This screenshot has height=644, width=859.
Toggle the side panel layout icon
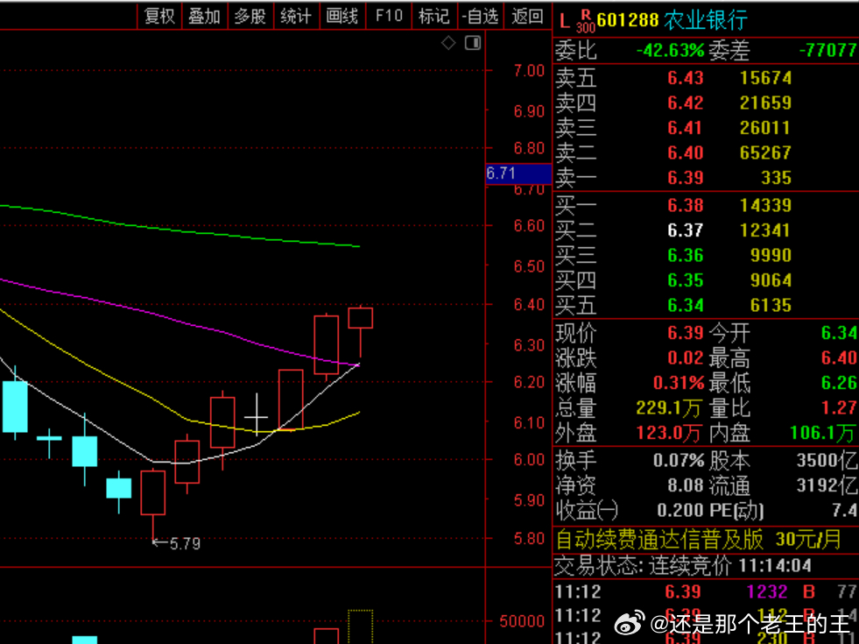click(473, 43)
